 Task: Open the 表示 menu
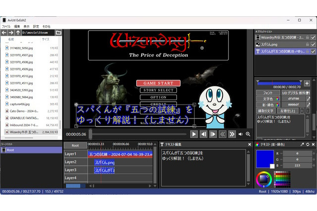pos(26,26)
